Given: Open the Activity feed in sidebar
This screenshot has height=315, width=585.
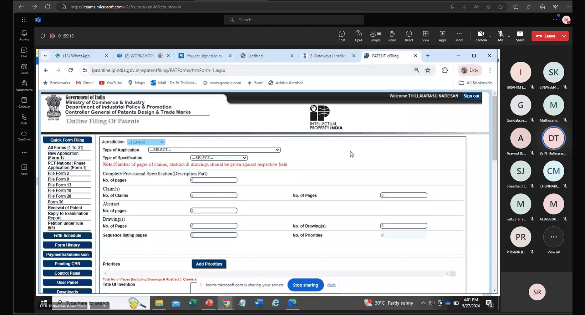Looking at the screenshot, I should pyautogui.click(x=24, y=35).
